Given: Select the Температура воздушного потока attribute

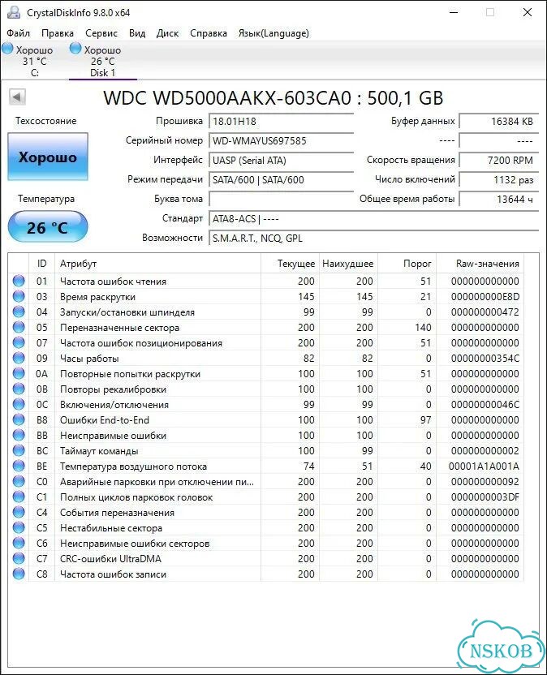Looking at the screenshot, I should (x=133, y=466).
